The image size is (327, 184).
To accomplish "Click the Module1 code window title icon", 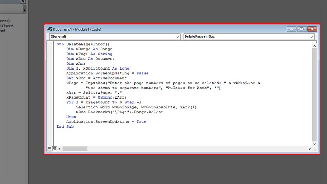I will (x=49, y=29).
